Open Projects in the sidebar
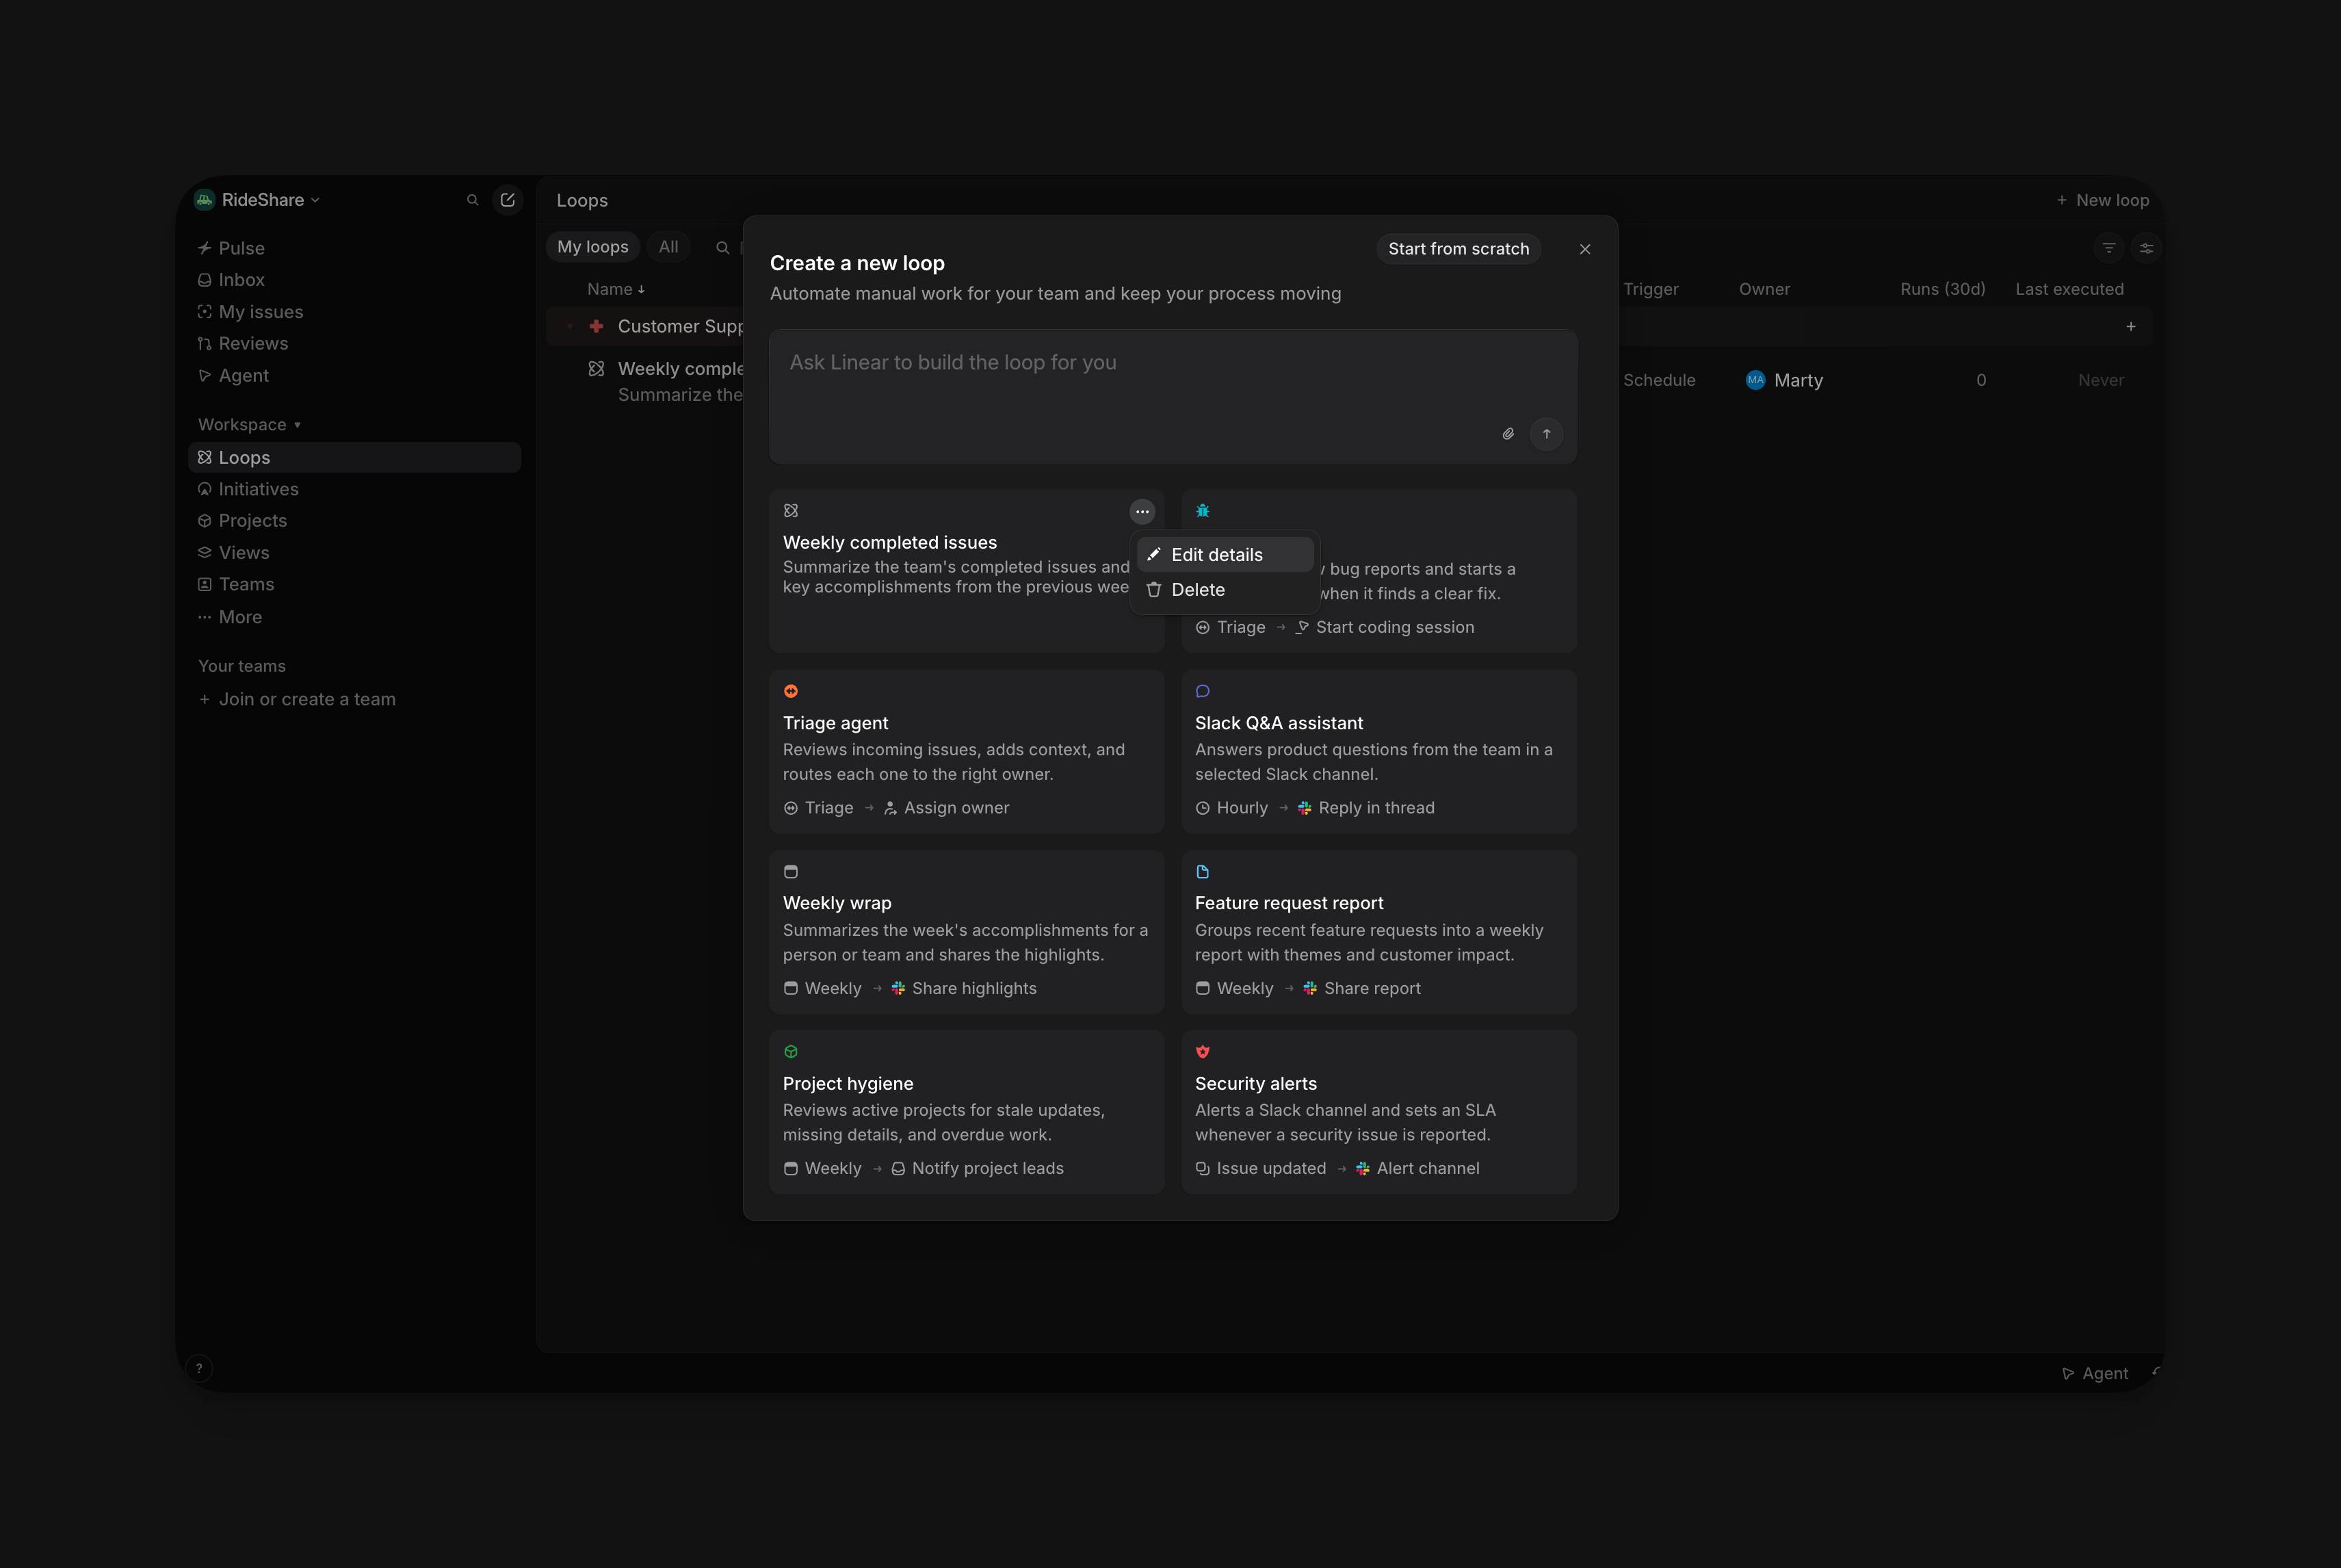The height and width of the screenshot is (1568, 2341). [354, 521]
